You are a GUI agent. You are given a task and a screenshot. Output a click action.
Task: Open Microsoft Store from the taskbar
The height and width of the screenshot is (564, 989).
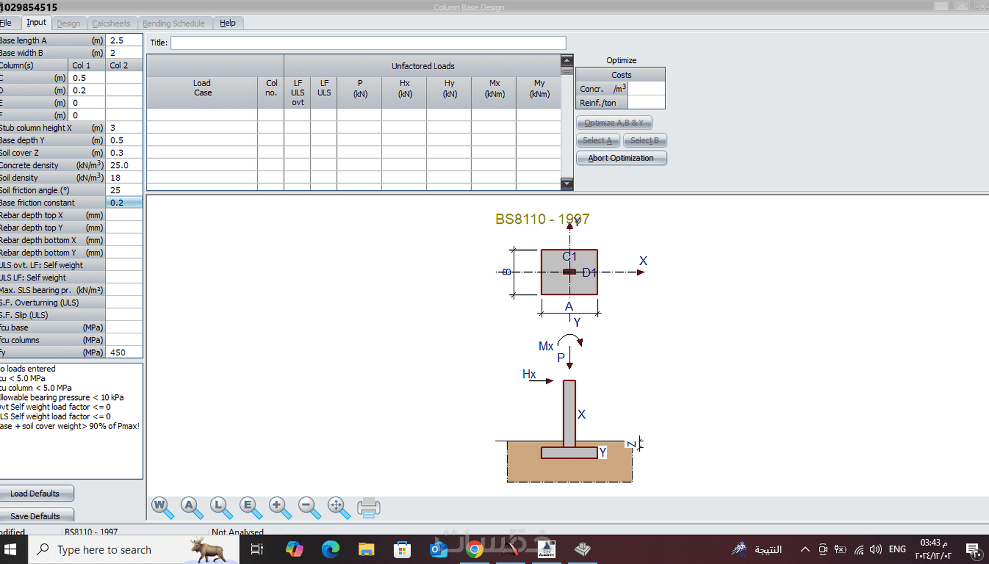[402, 549]
